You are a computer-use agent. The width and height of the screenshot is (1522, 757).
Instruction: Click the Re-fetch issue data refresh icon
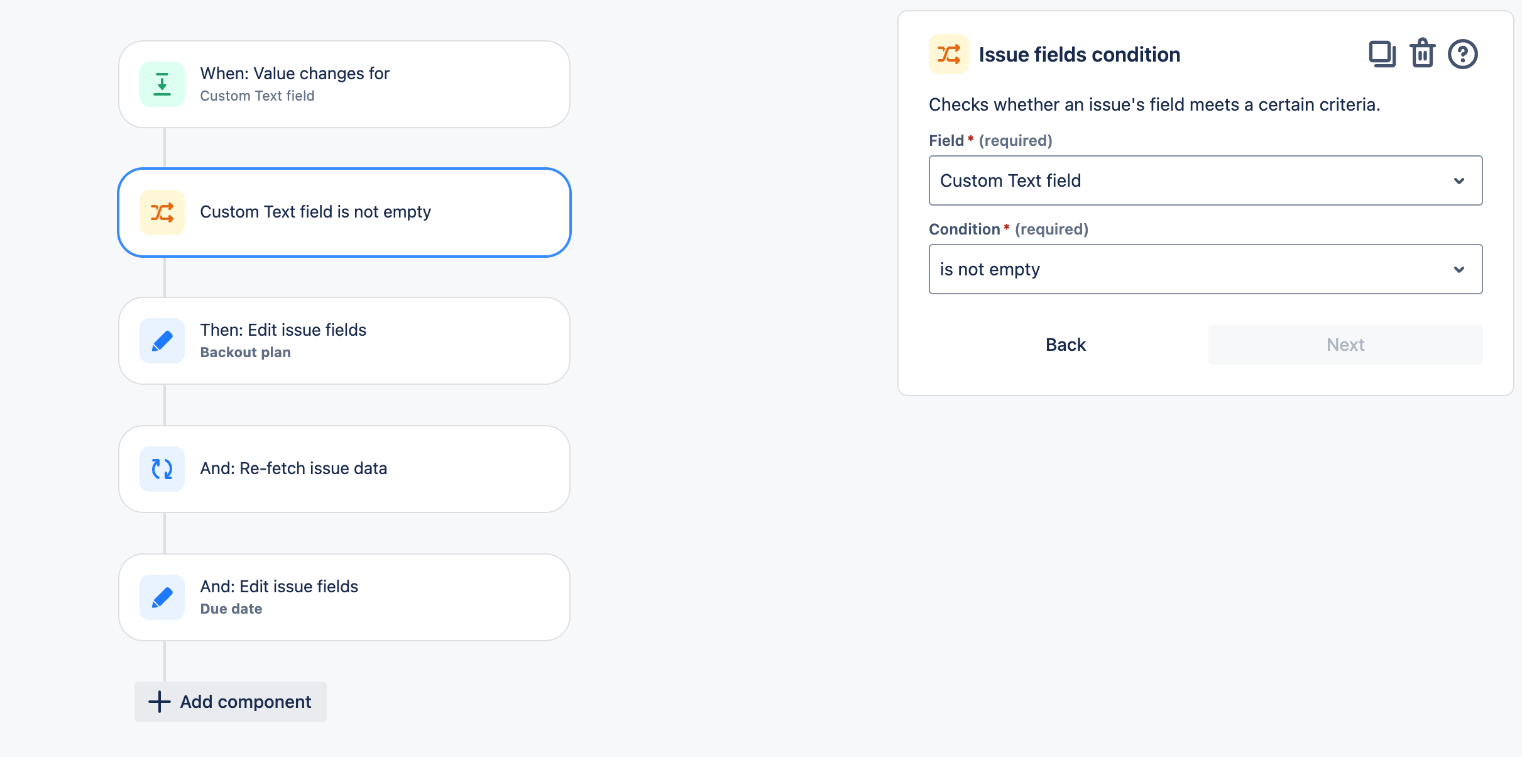tap(162, 469)
